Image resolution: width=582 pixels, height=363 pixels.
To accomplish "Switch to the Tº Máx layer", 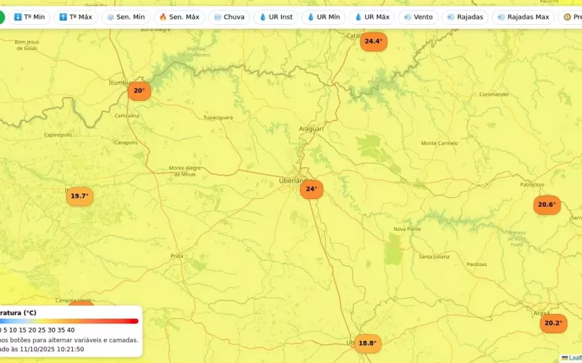I will tap(75, 17).
